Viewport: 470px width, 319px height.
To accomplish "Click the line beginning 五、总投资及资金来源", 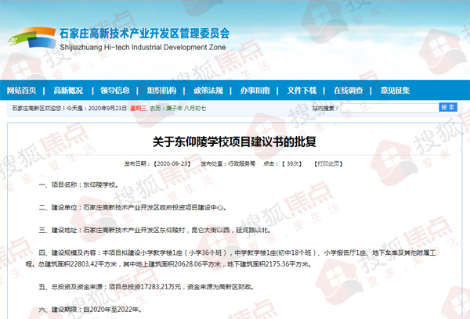I will pyautogui.click(x=146, y=287).
